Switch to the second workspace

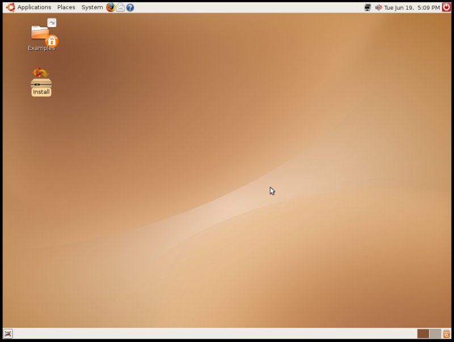click(435, 333)
